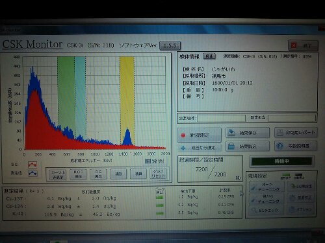Screen dimensions: 325x243
Task: Click the blue plus icon to continue measuring
Action: (x=183, y=148)
